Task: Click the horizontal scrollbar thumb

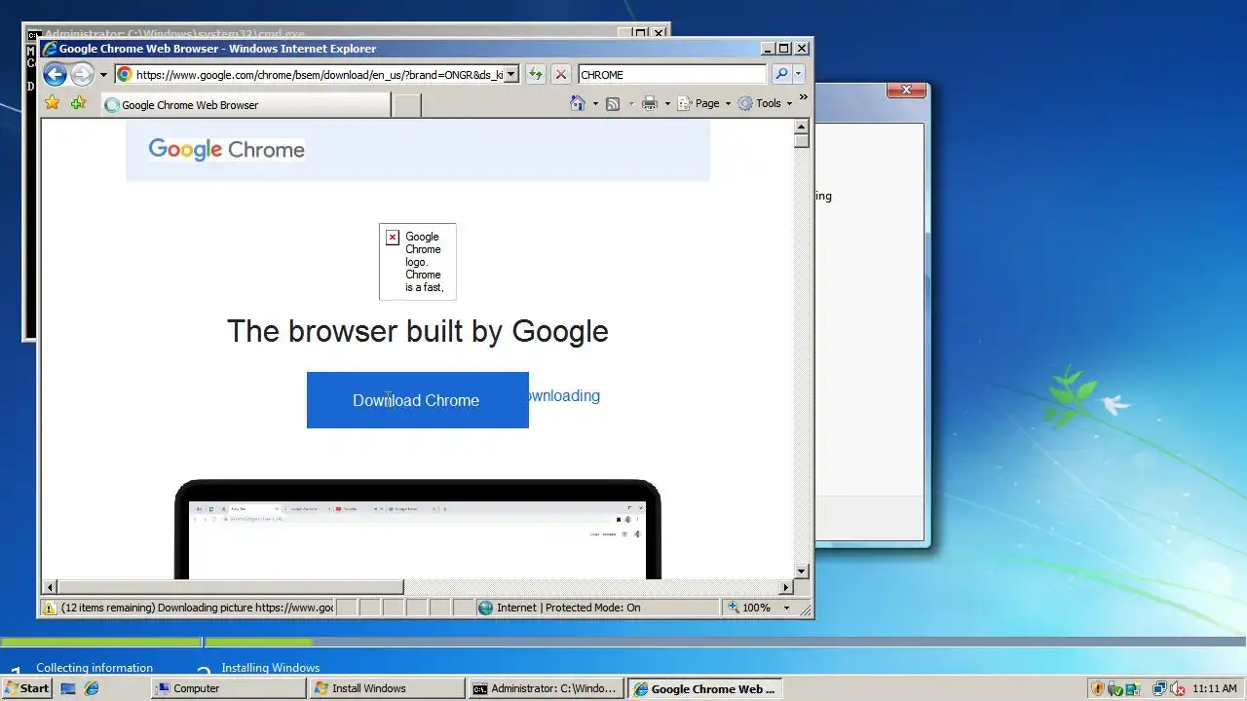Action: click(x=230, y=587)
